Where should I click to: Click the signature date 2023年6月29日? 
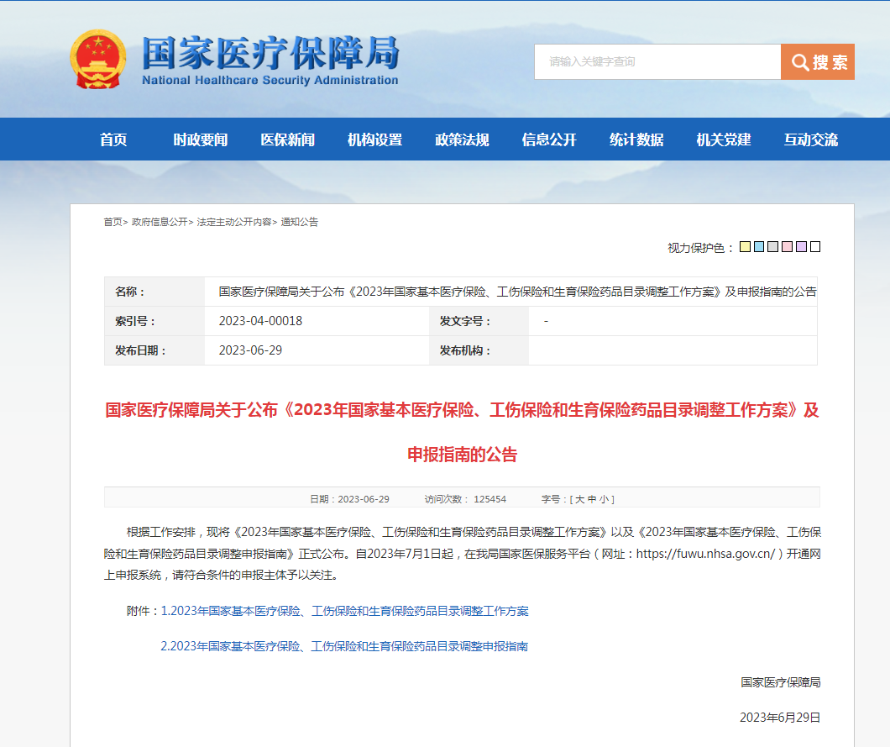[x=780, y=718]
